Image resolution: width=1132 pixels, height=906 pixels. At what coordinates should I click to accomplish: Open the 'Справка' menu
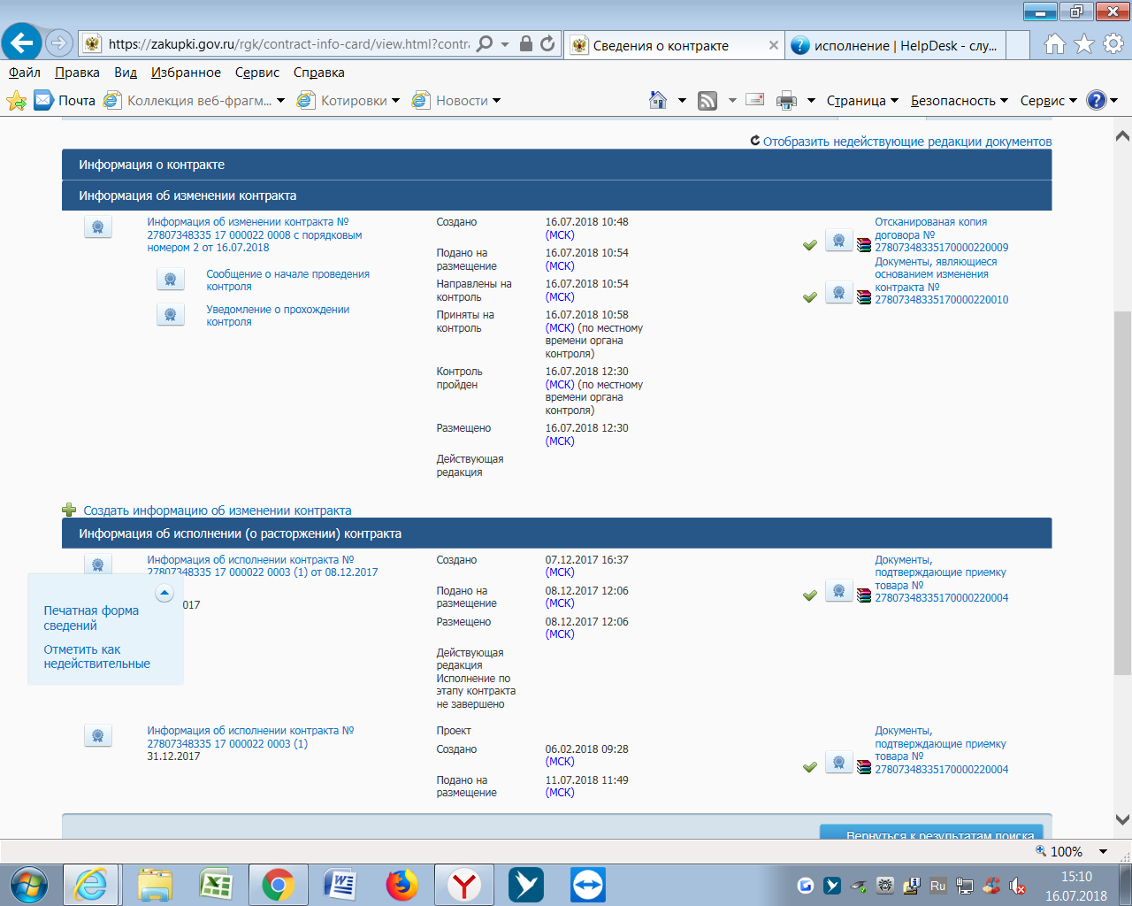319,73
